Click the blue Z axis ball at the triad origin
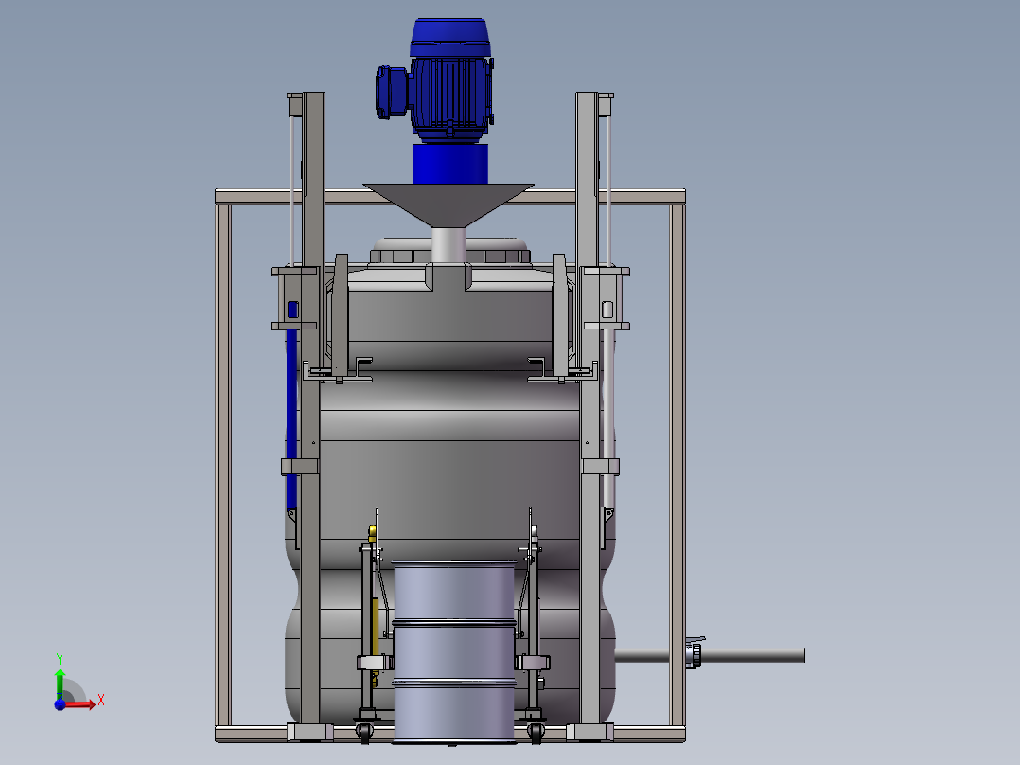Viewport: 1020px width, 765px height. (x=60, y=704)
